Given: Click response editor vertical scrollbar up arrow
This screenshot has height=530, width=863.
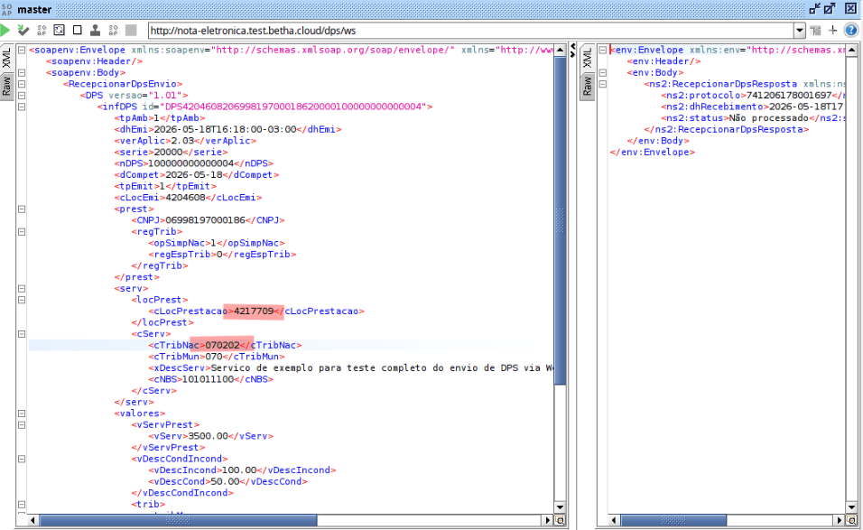Looking at the screenshot, I should point(851,50).
